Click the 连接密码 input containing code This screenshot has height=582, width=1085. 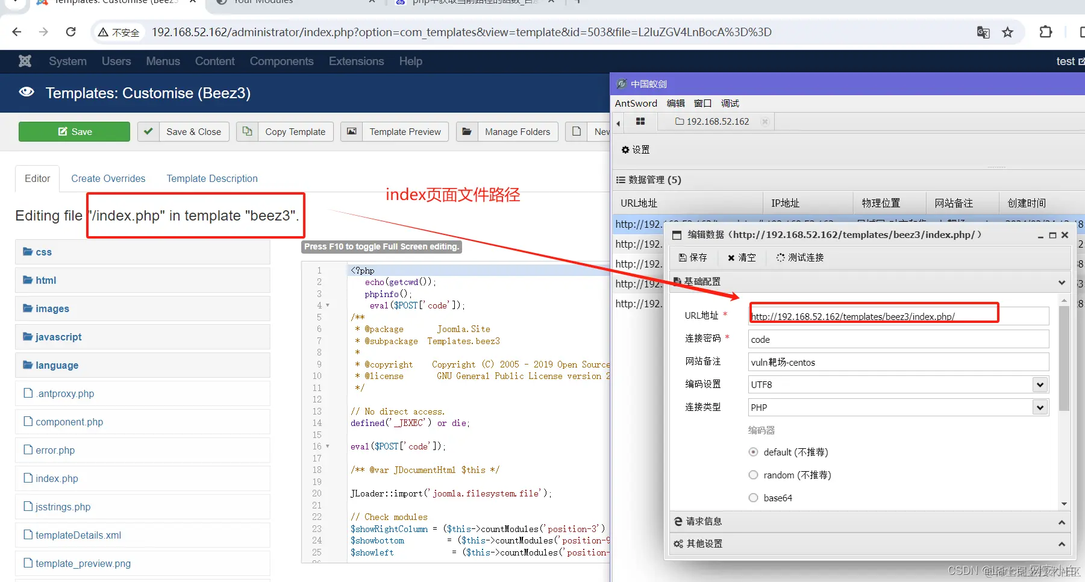898,339
